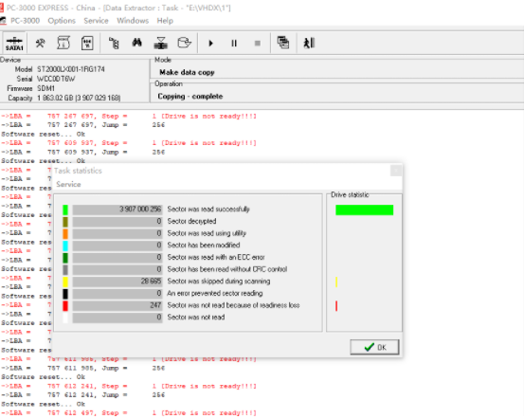The width and height of the screenshot is (524, 419).
Task: Click 'Make data copy' mode text
Action: pyautogui.click(x=188, y=72)
